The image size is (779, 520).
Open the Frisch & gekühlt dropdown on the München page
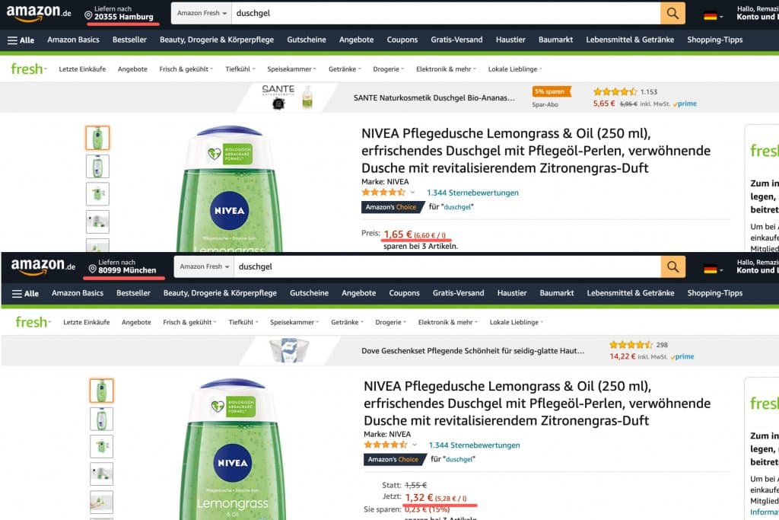[x=189, y=322]
